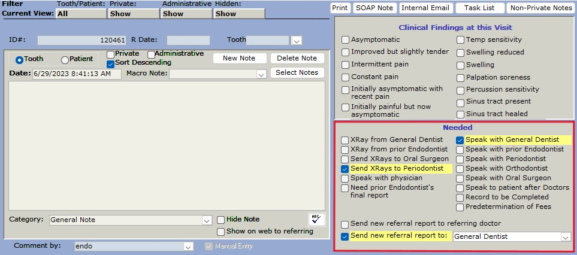577x255 pixels.
Task: Expand the Tooth number dropdown
Action: click(296, 41)
